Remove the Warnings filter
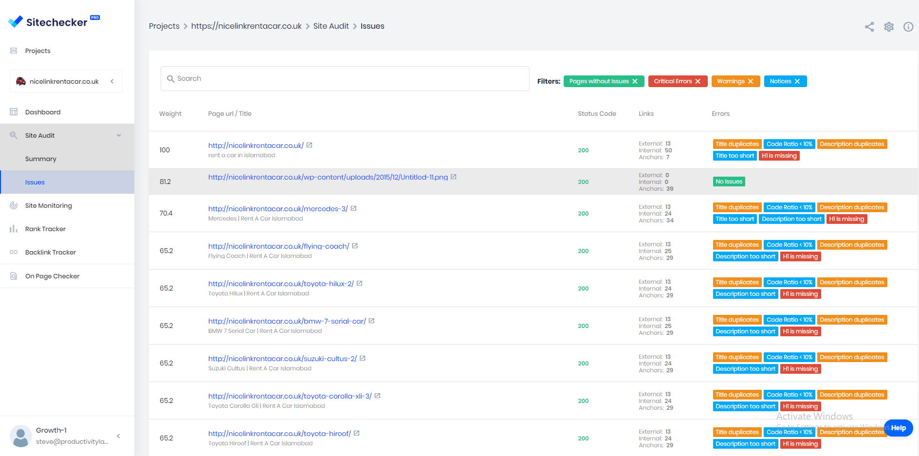The height and width of the screenshot is (456, 919). pyautogui.click(x=750, y=81)
